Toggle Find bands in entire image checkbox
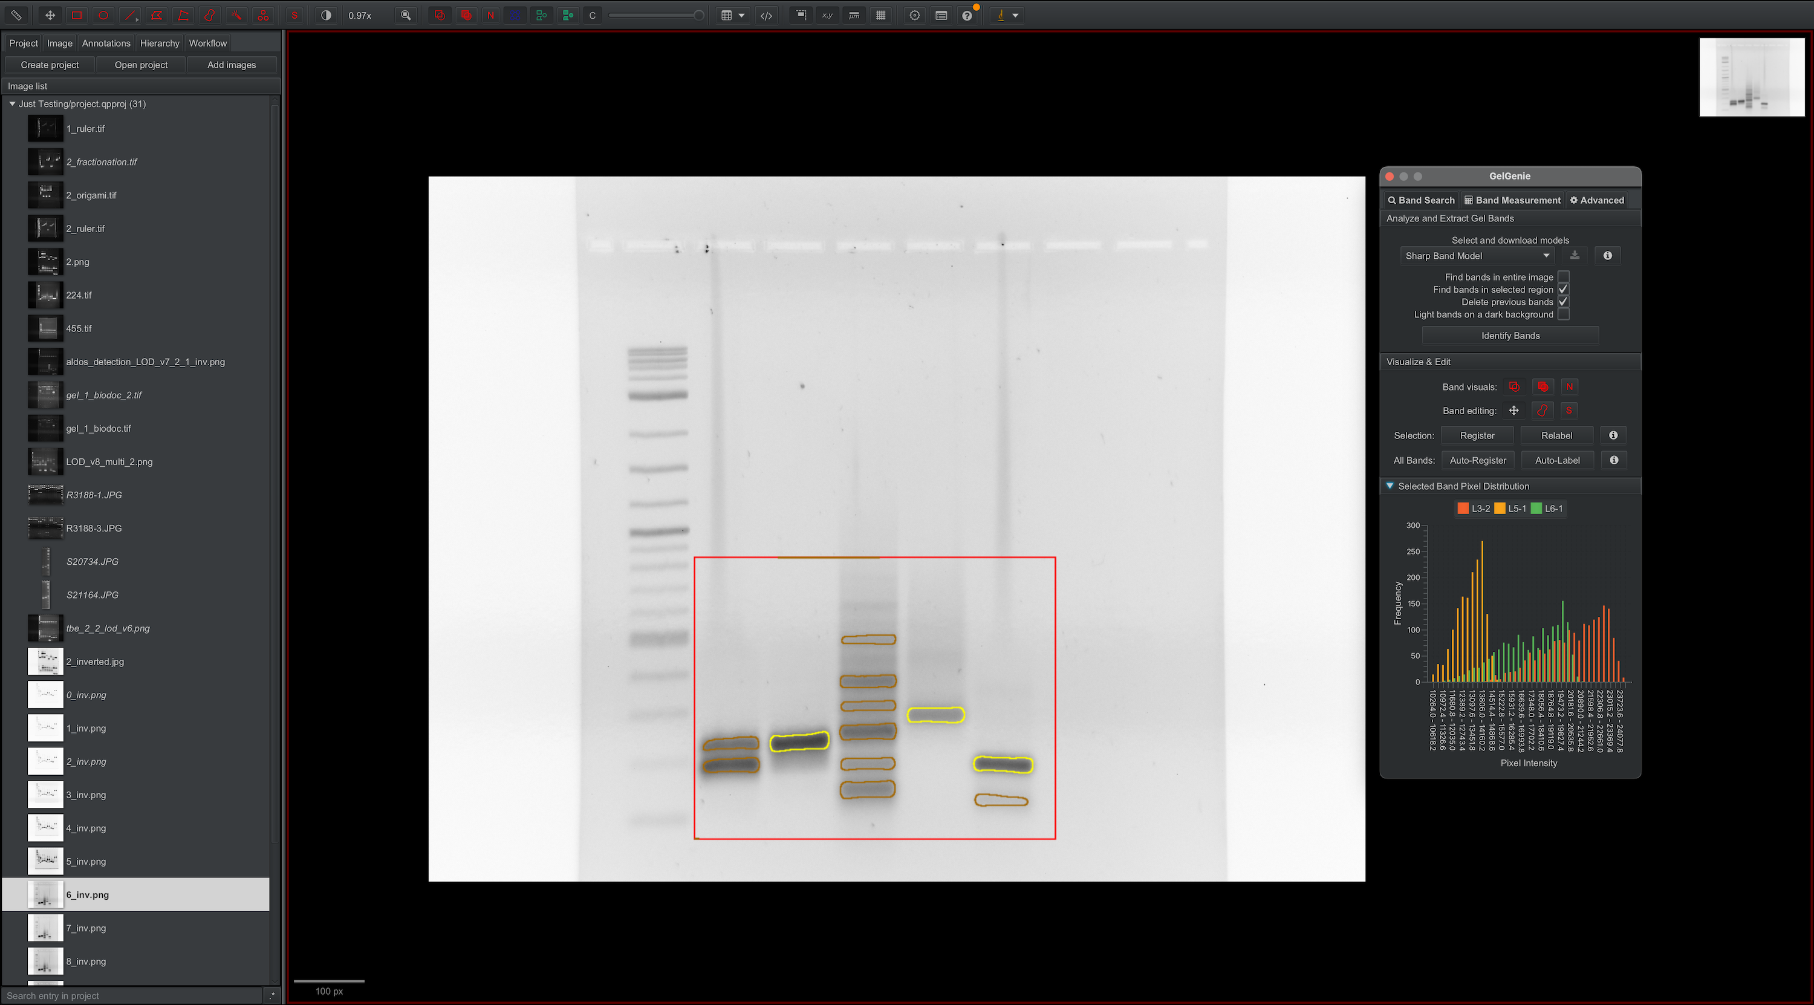Screen dimensions: 1814x1005 tap(1563, 276)
